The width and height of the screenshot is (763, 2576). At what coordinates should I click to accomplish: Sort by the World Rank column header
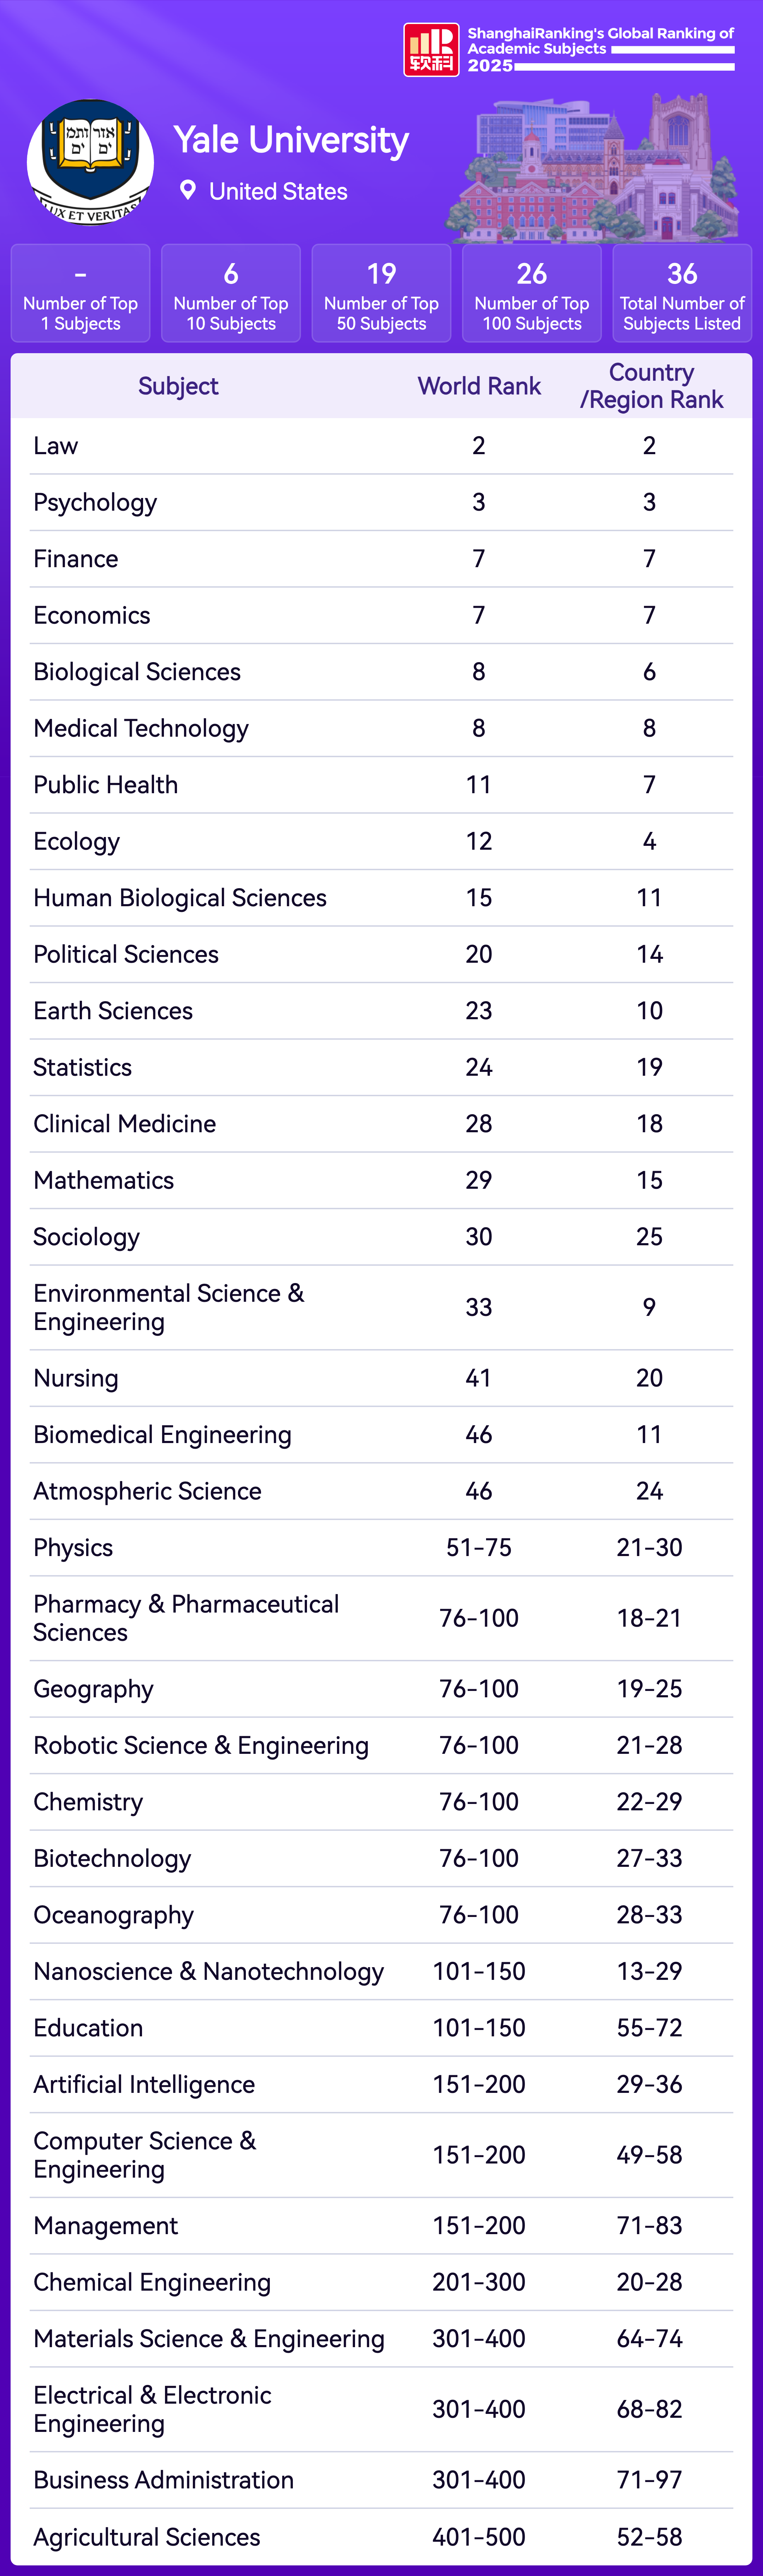[x=479, y=386]
